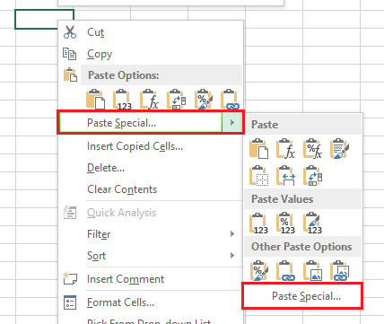Expand the Paste Special submenu arrow
Image resolution: width=384 pixels, height=324 pixels.
coord(232,122)
